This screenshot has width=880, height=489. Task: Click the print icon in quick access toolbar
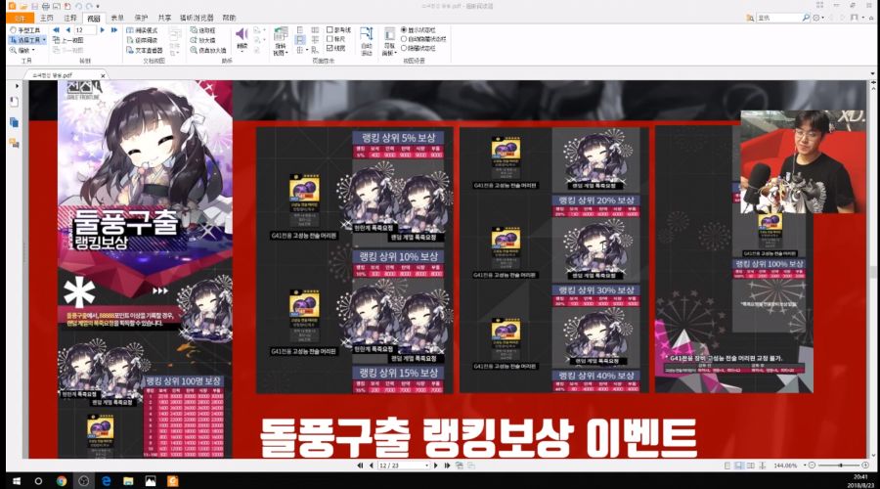[45, 6]
